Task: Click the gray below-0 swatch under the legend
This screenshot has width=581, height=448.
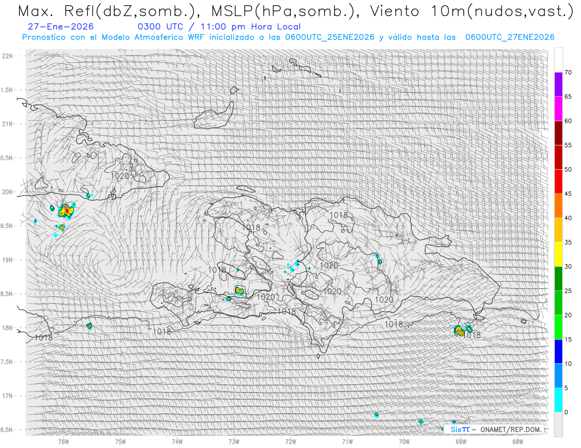Action: [558, 424]
